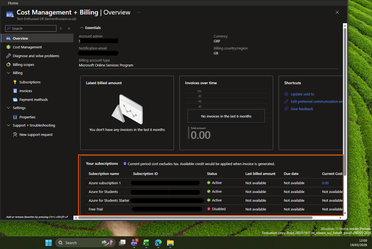
Task: Collapse the Settings section chevron
Action: point(8,108)
